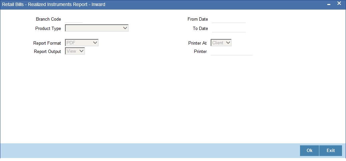The image size is (346, 161).
Task: Click the Product Type label
Action: 48,28
